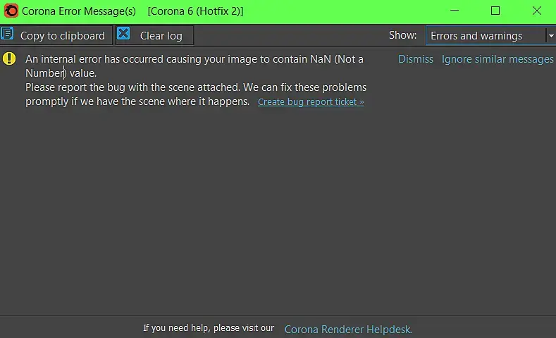Click the Corona logo icon in title bar
The height and width of the screenshot is (338, 556).
point(11,11)
